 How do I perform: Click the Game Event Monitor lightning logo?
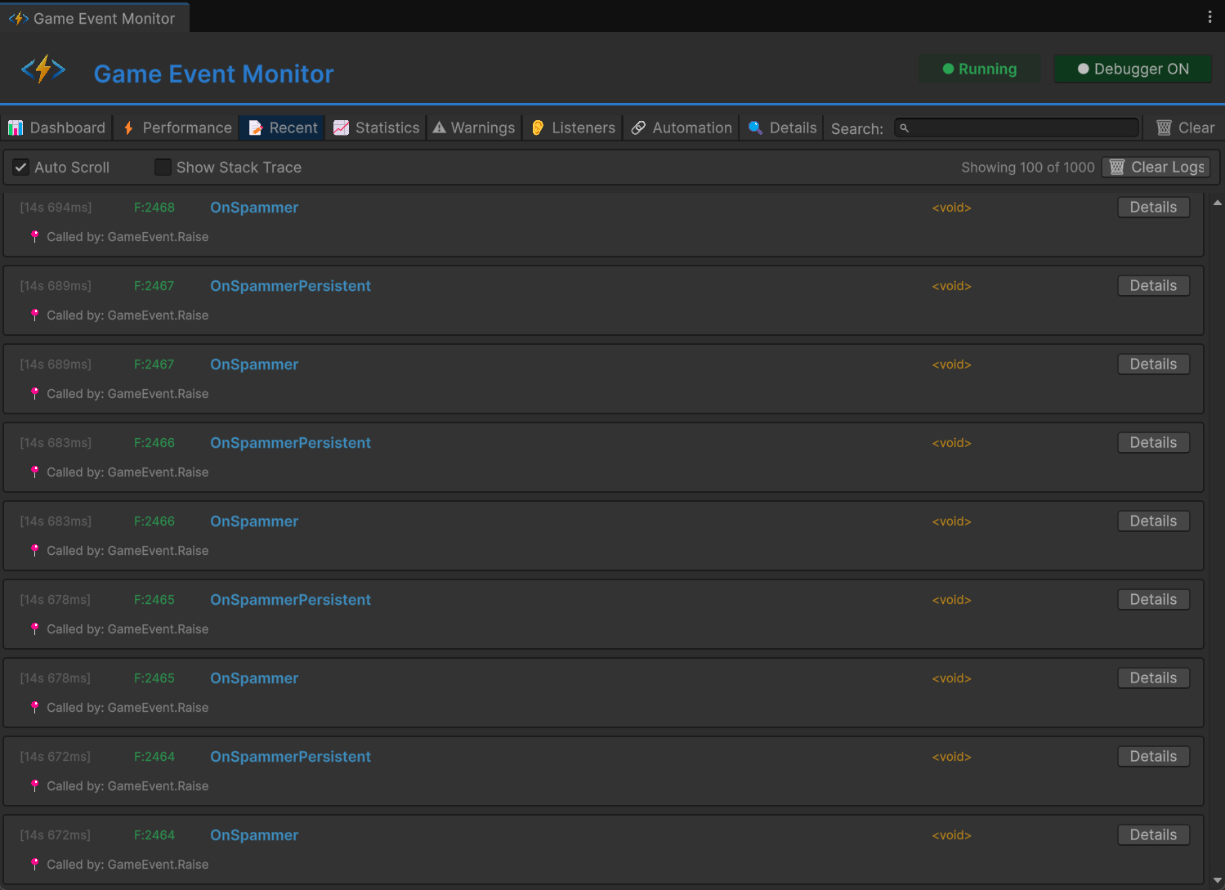[x=43, y=69]
